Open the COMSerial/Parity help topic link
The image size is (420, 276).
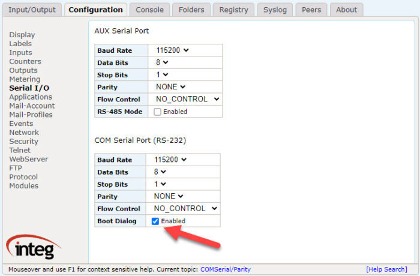[226, 269]
